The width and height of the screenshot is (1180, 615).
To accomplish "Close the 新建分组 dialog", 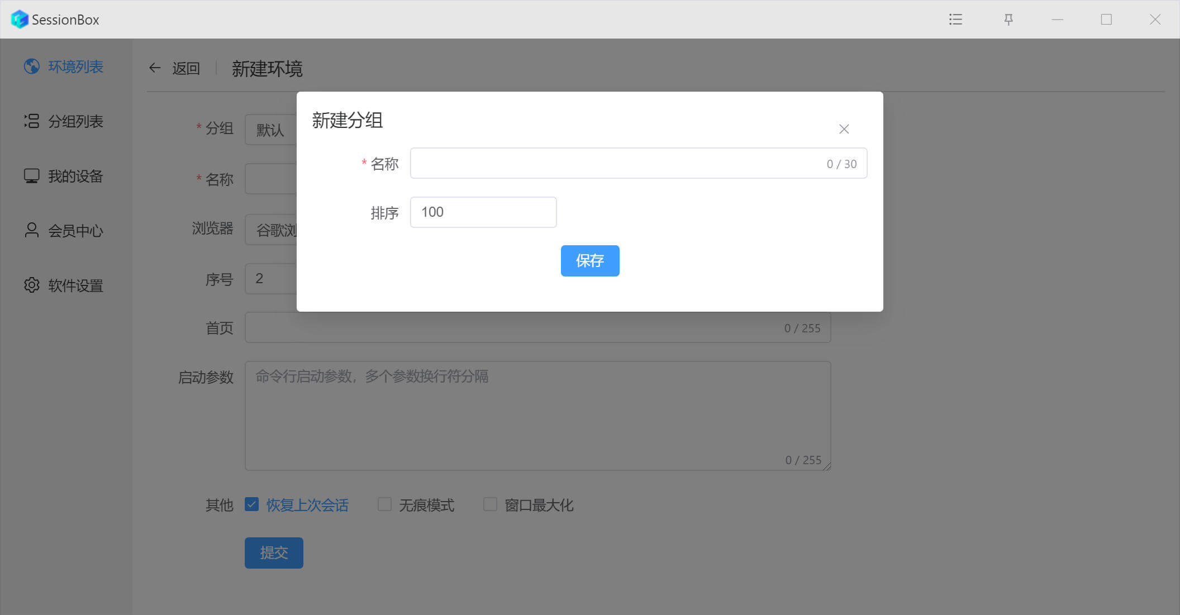I will pyautogui.click(x=844, y=129).
